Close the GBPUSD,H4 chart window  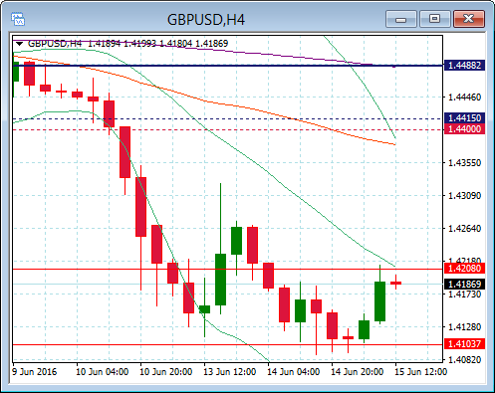pos(469,19)
